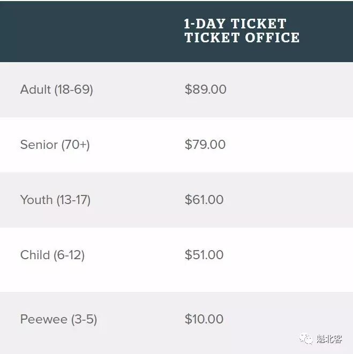353x354 pixels.
Task: Click the word "Senior"
Action: 39,145
